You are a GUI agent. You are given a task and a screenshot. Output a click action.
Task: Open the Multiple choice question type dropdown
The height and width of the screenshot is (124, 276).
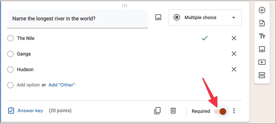click(x=205, y=18)
